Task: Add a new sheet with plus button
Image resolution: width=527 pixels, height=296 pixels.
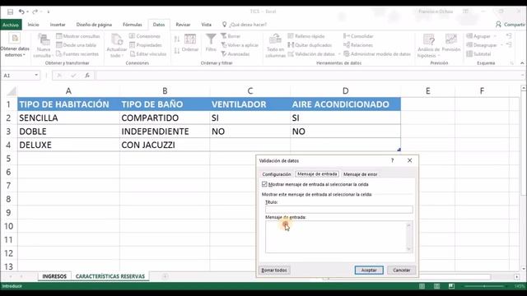Action: point(165,276)
